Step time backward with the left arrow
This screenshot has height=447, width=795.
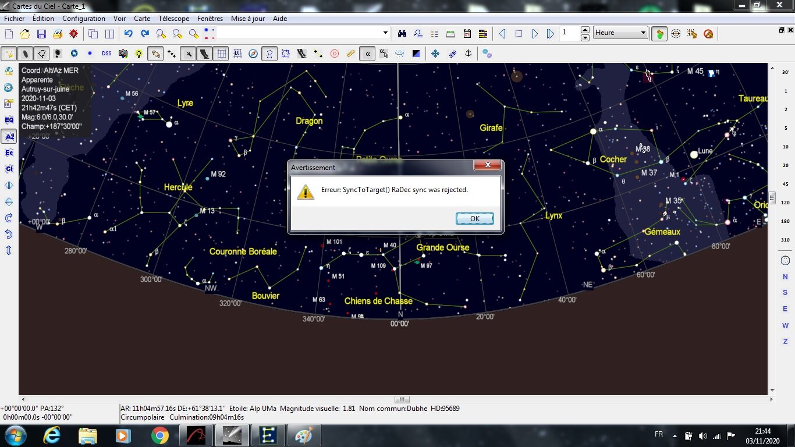pos(502,34)
